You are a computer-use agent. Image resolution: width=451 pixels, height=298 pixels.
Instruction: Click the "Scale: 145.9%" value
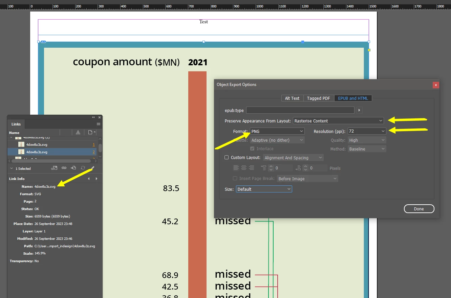pos(40,253)
